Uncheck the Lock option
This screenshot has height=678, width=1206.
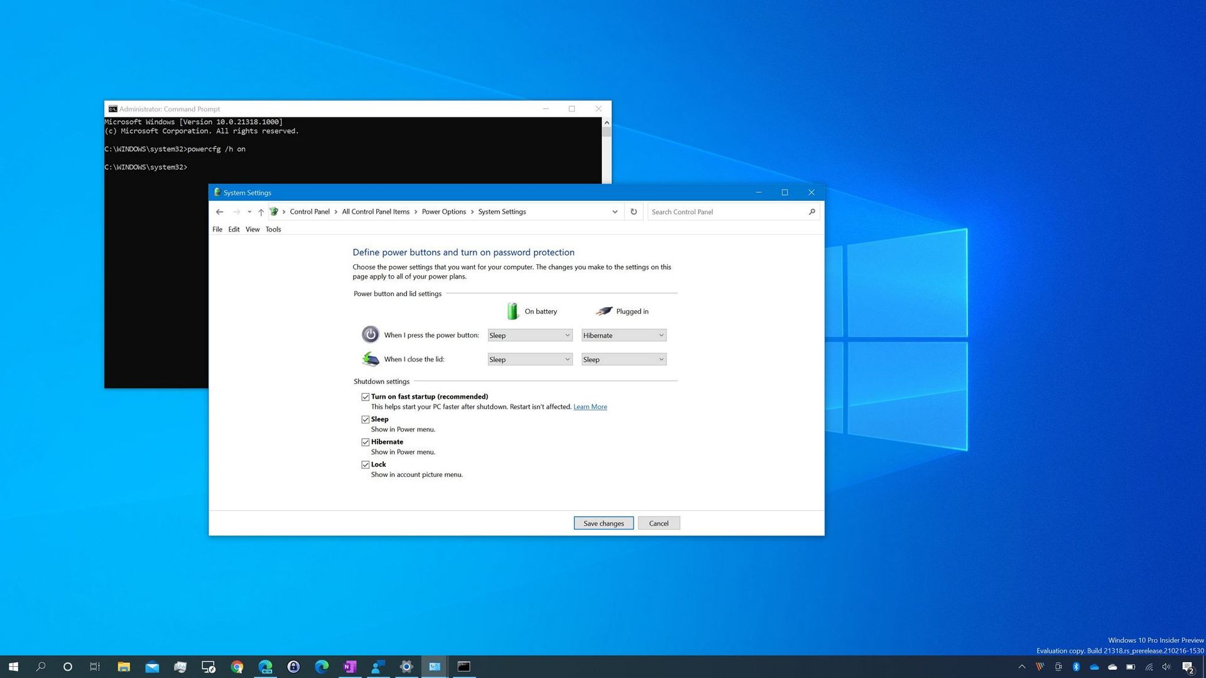pos(365,464)
